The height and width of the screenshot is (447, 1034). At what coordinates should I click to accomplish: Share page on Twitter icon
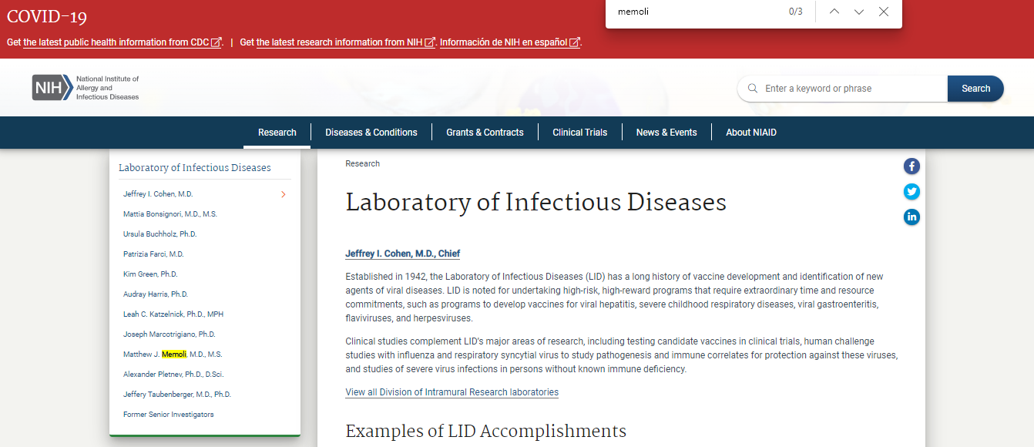click(911, 191)
